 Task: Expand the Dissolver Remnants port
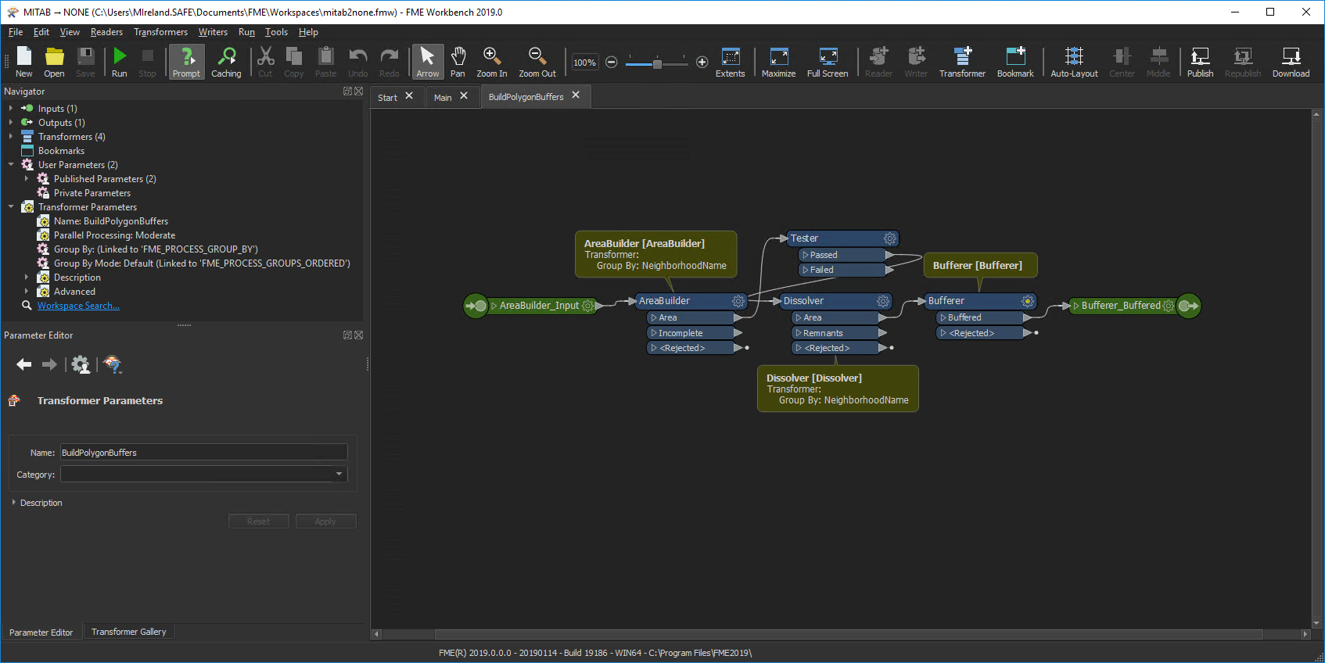pos(799,333)
